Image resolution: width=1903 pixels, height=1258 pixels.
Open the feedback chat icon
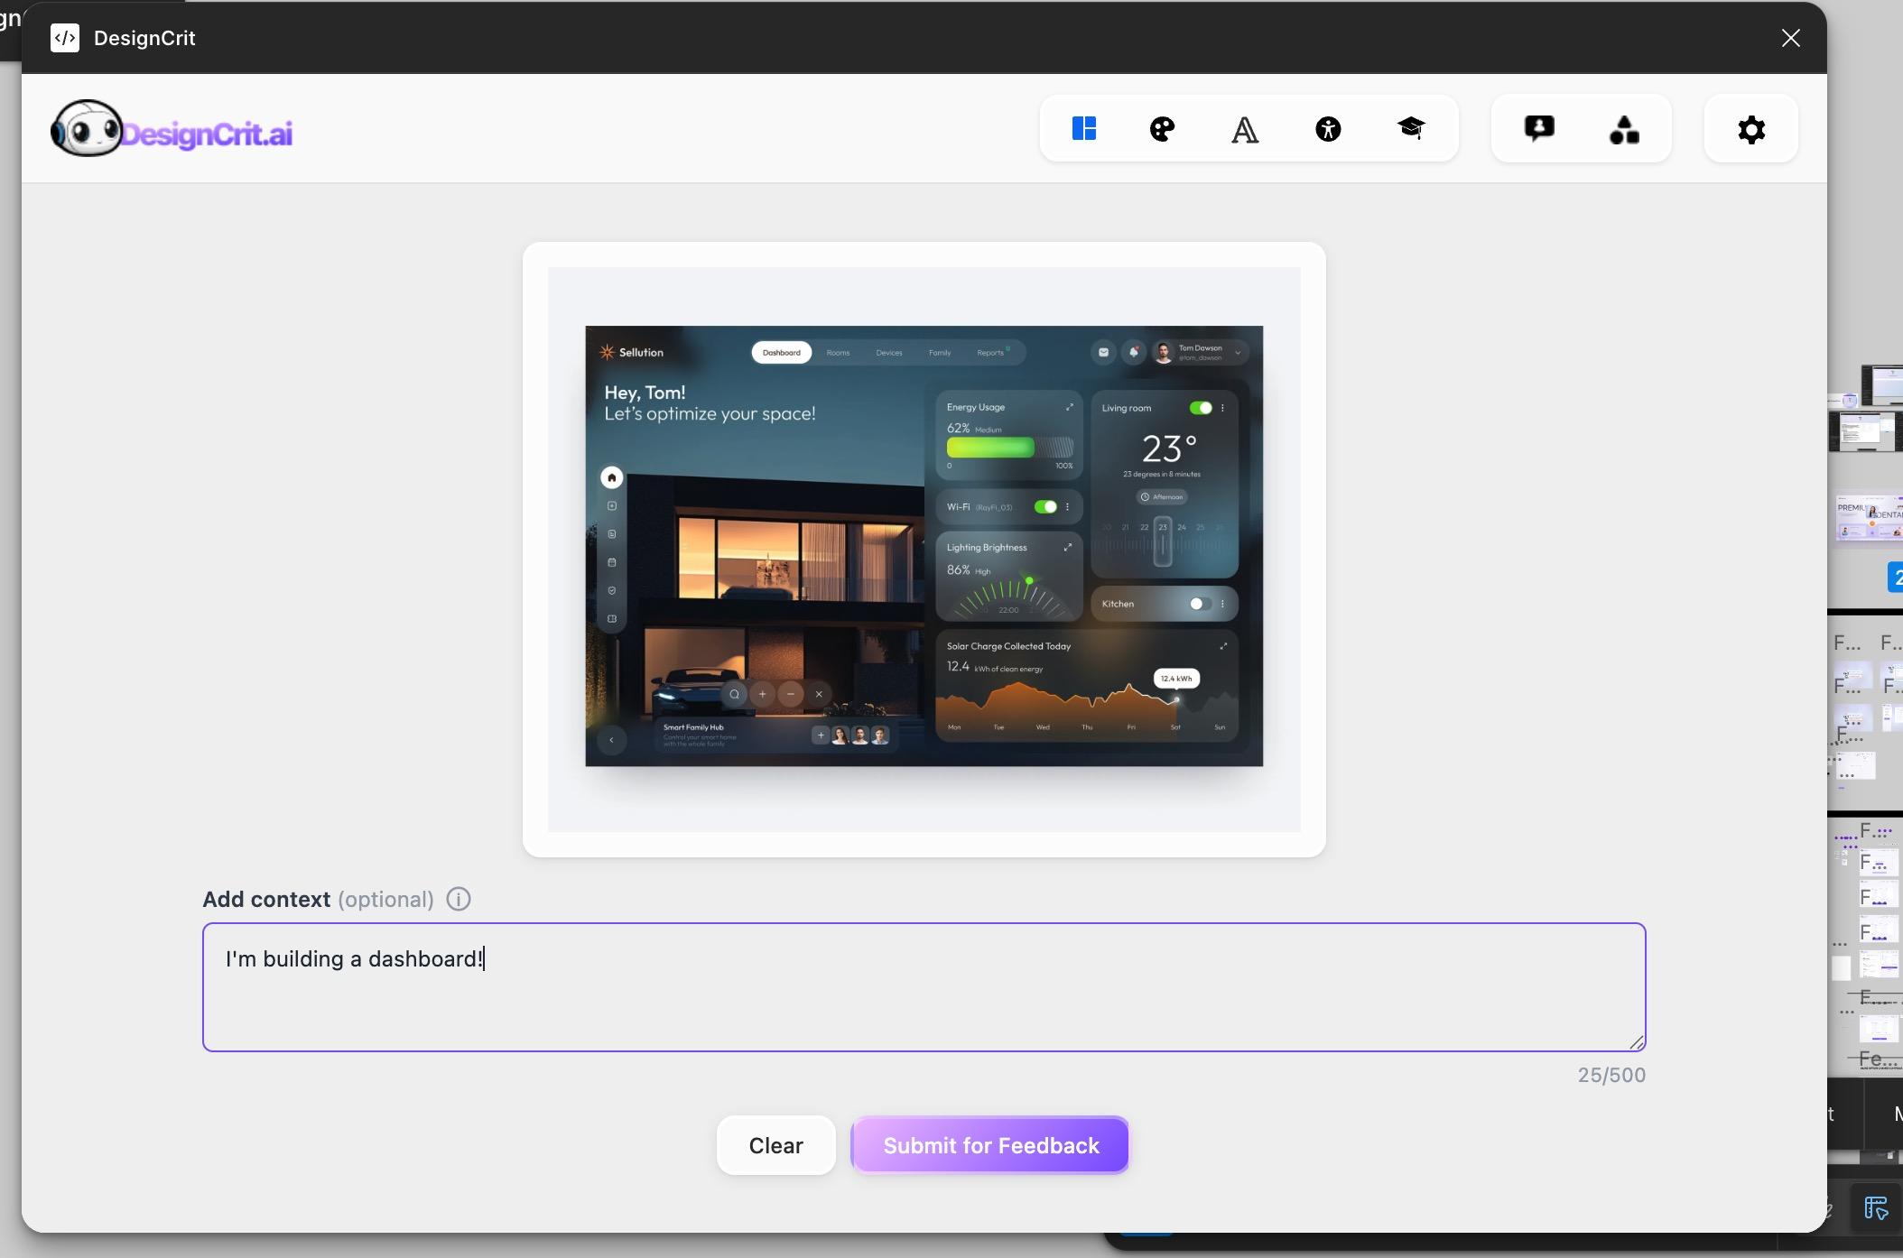point(1537,128)
